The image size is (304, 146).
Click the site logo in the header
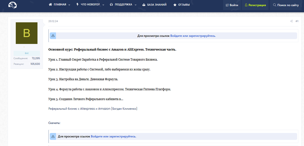coord(13,5)
